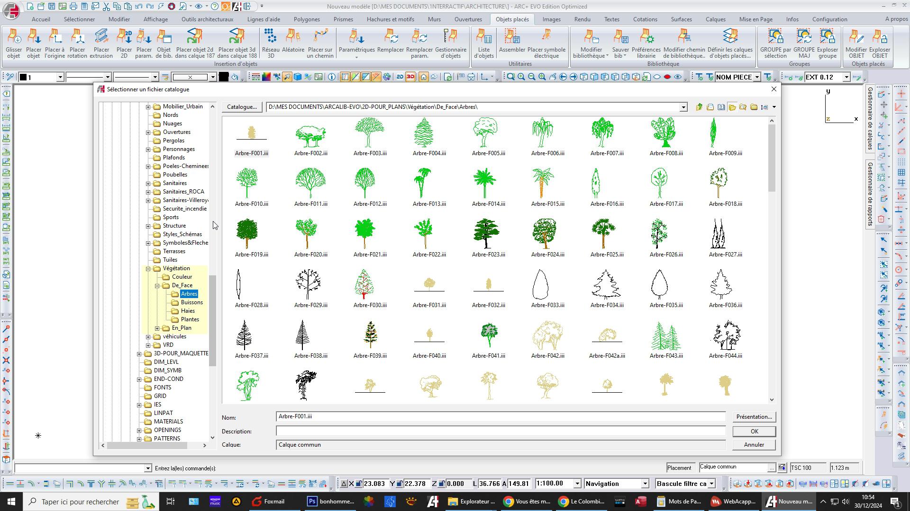Viewport: 910px width, 511px height.
Task: Click the Réseau 3D icon
Action: pos(270,37)
